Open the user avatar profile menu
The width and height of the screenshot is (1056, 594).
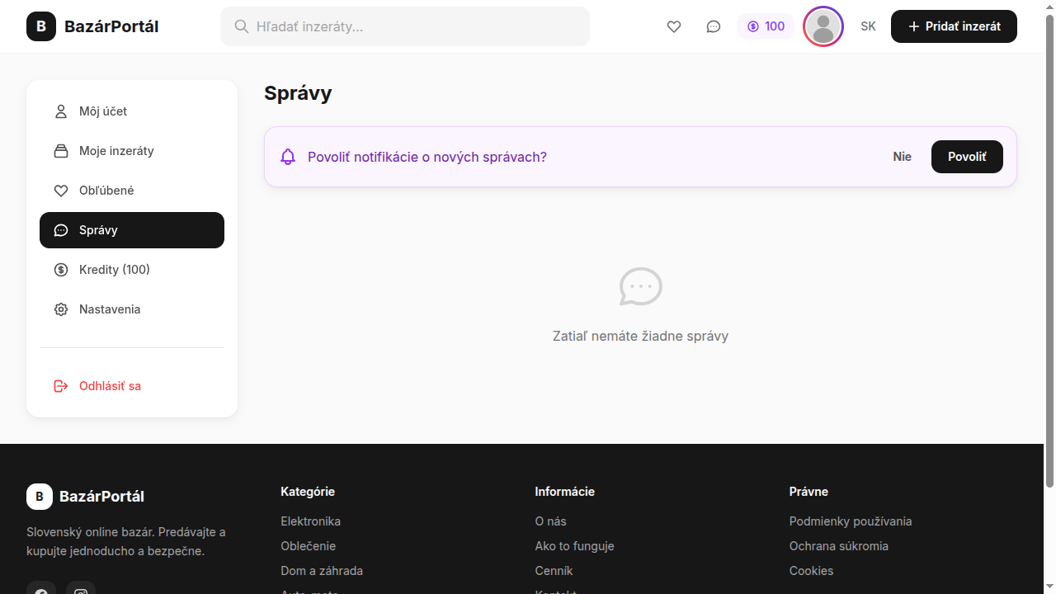click(x=823, y=26)
